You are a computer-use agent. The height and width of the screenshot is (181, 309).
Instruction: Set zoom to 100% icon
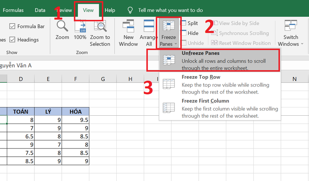80,26
